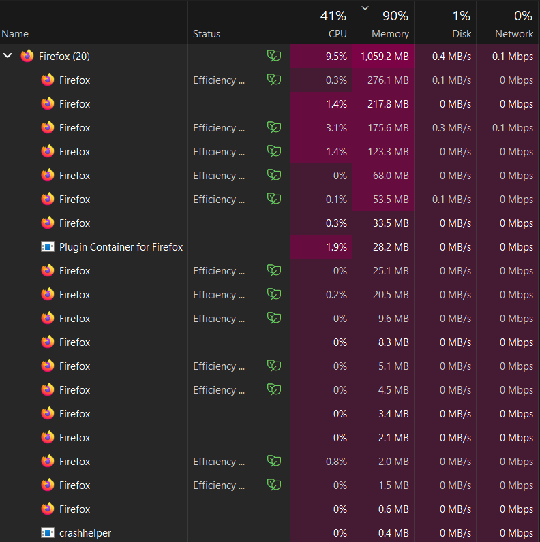Click the crashhelper process icon

(x=47, y=533)
